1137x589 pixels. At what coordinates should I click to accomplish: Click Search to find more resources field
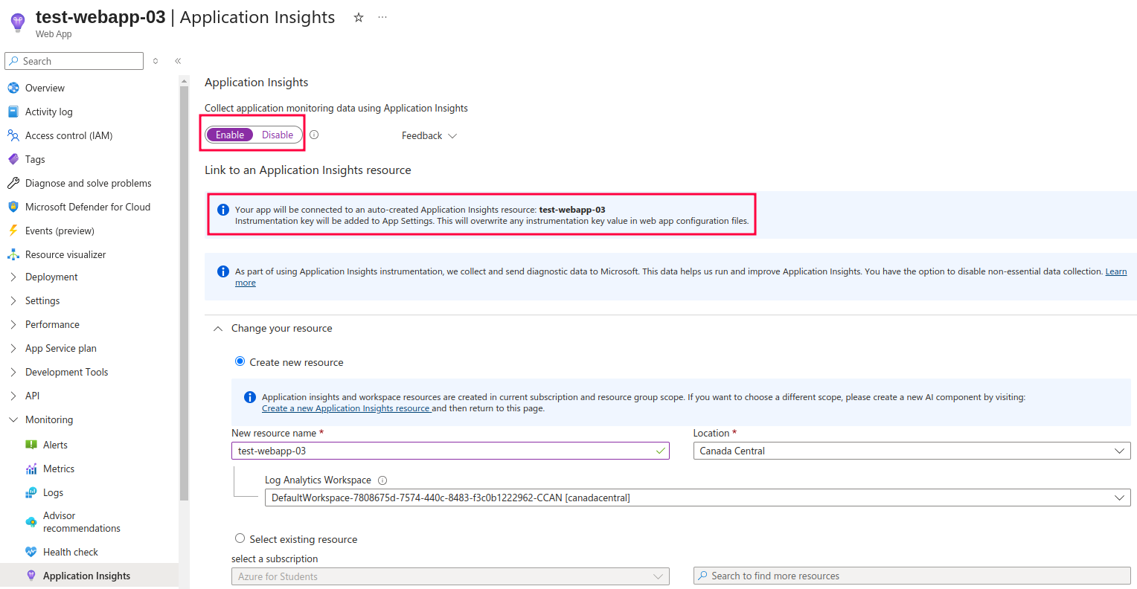pos(912,576)
